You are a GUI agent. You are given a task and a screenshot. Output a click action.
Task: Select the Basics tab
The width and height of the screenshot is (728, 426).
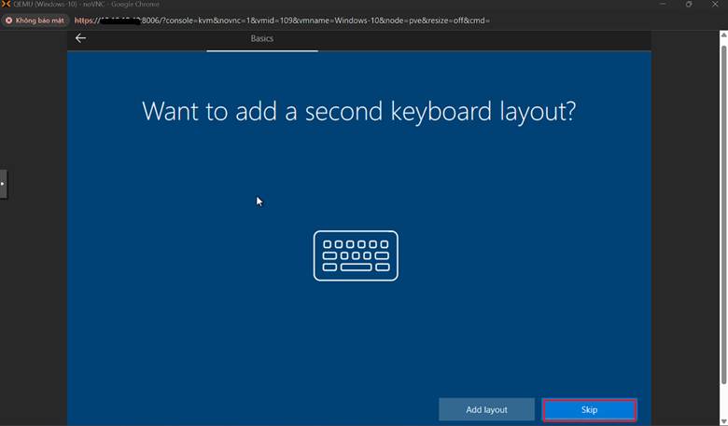click(x=262, y=38)
